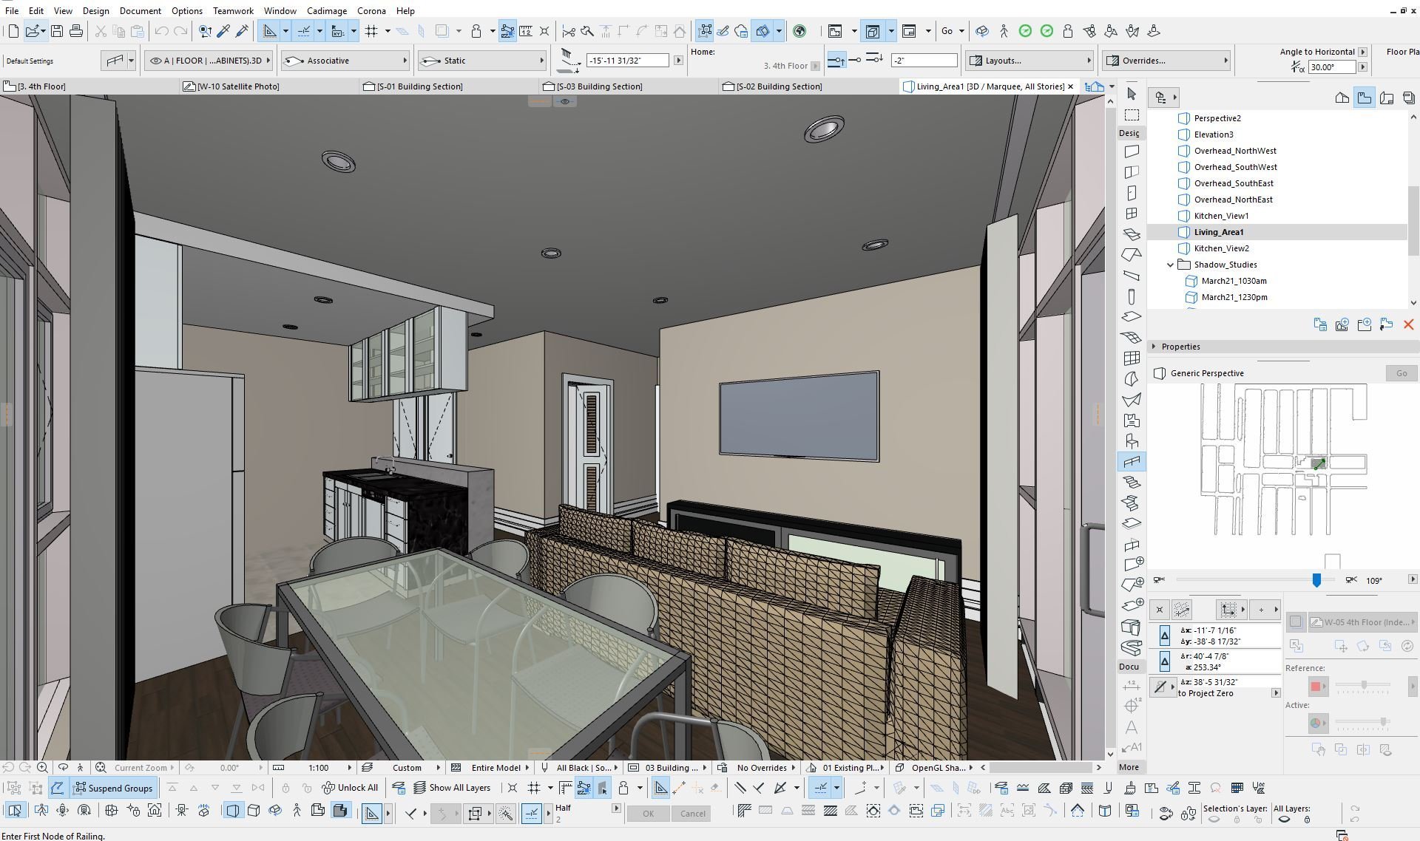The width and height of the screenshot is (1420, 841).
Task: Open the Overrides dropdown
Action: [1166, 61]
